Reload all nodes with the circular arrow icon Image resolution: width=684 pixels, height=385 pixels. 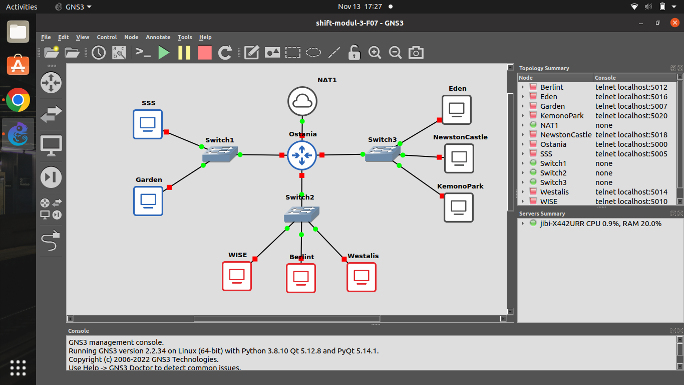pyautogui.click(x=225, y=52)
